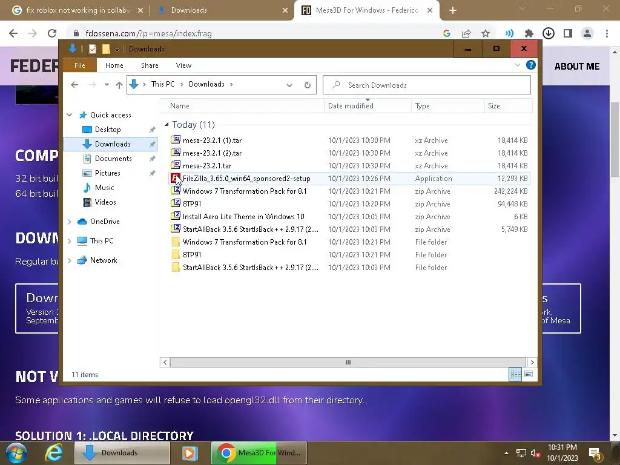
Task: Expand Network tree node
Action: (x=70, y=260)
